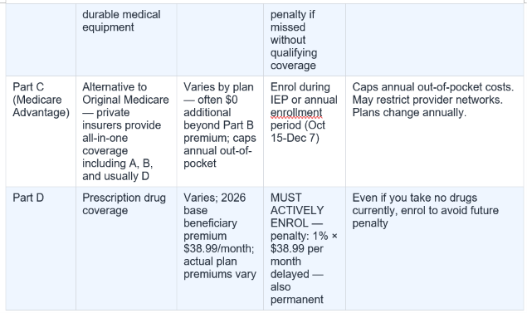Click the 'actual plan premiums vary' text

[220, 268]
